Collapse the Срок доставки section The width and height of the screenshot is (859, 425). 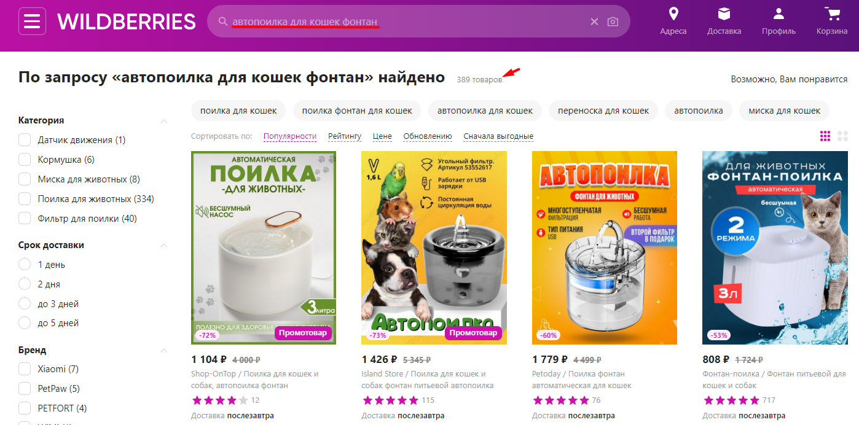click(x=164, y=246)
